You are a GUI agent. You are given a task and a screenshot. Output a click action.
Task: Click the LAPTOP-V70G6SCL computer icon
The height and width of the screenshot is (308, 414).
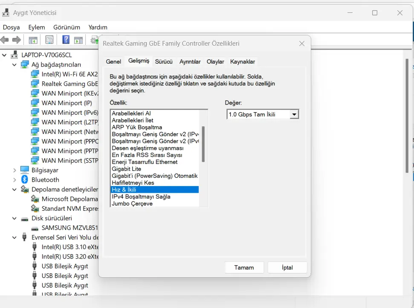(x=14, y=55)
